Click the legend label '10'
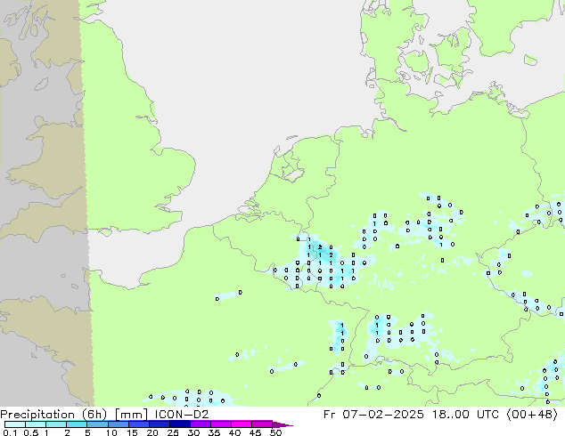Viewport: 565px width, 436px height. pyautogui.click(x=111, y=432)
